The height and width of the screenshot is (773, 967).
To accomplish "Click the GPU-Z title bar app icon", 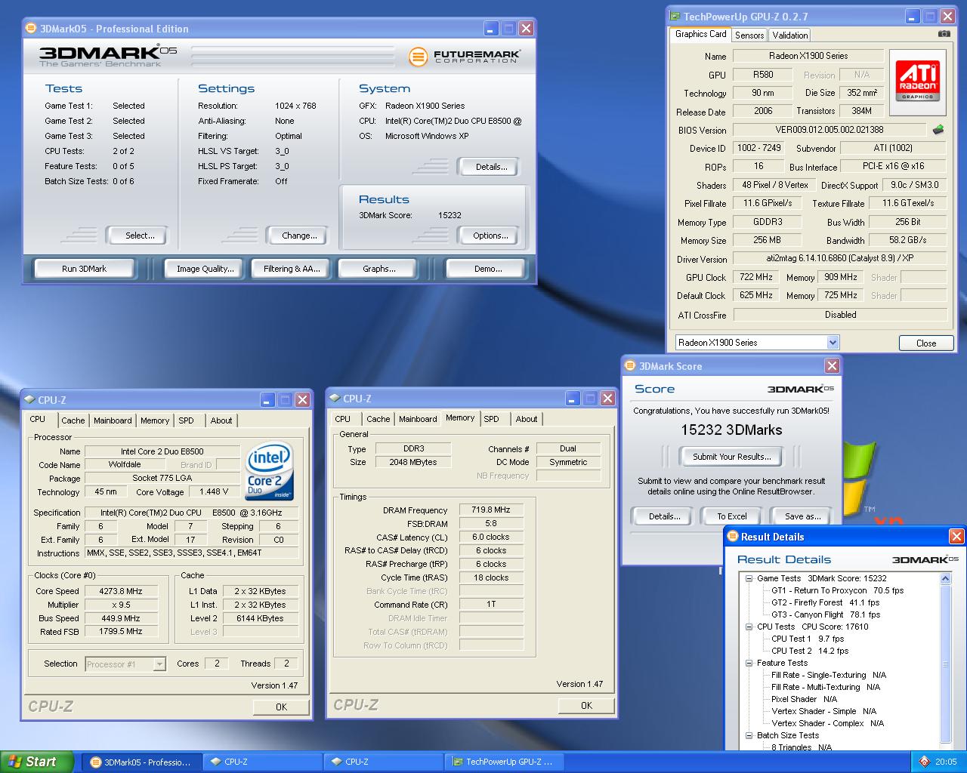I will (x=674, y=16).
